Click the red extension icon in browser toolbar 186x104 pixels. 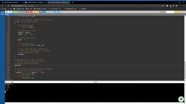(x=170, y=6)
